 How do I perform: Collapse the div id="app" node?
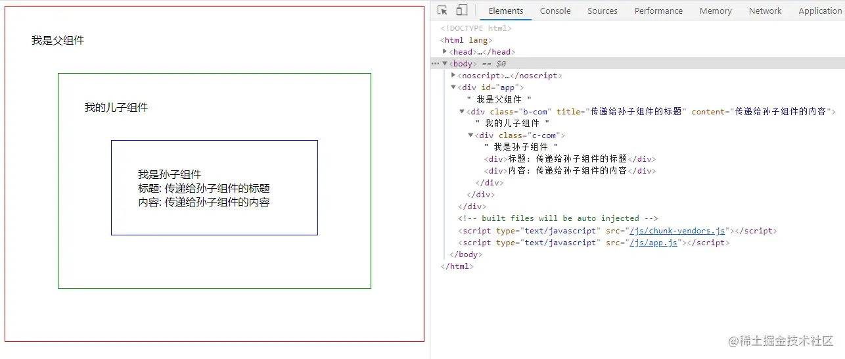pyautogui.click(x=453, y=87)
